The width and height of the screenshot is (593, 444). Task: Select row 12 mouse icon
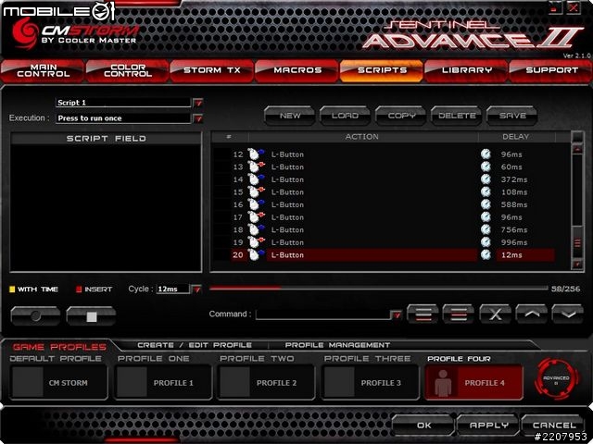coord(256,154)
